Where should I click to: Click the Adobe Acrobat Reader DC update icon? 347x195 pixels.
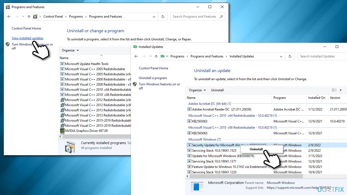(x=189, y=109)
